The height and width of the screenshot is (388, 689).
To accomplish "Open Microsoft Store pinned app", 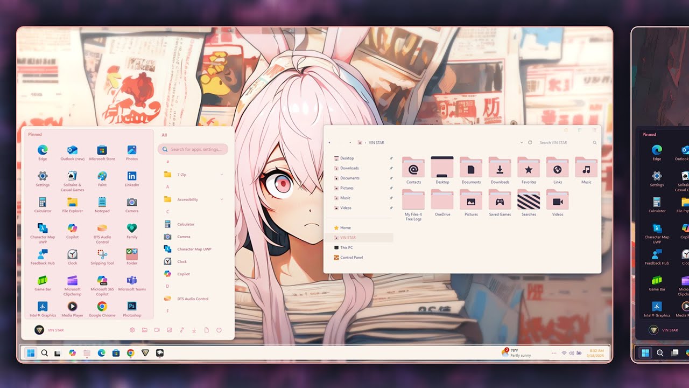I will (x=102, y=152).
